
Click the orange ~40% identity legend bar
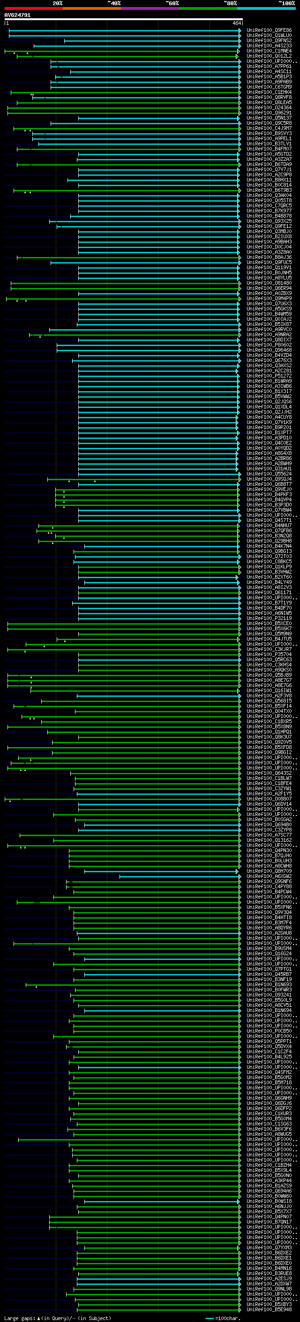click(92, 8)
